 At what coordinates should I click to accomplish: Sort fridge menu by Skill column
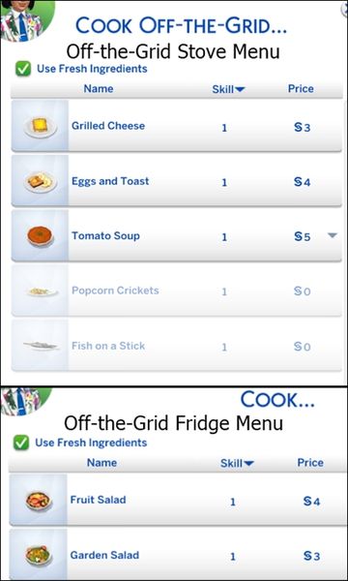click(237, 463)
